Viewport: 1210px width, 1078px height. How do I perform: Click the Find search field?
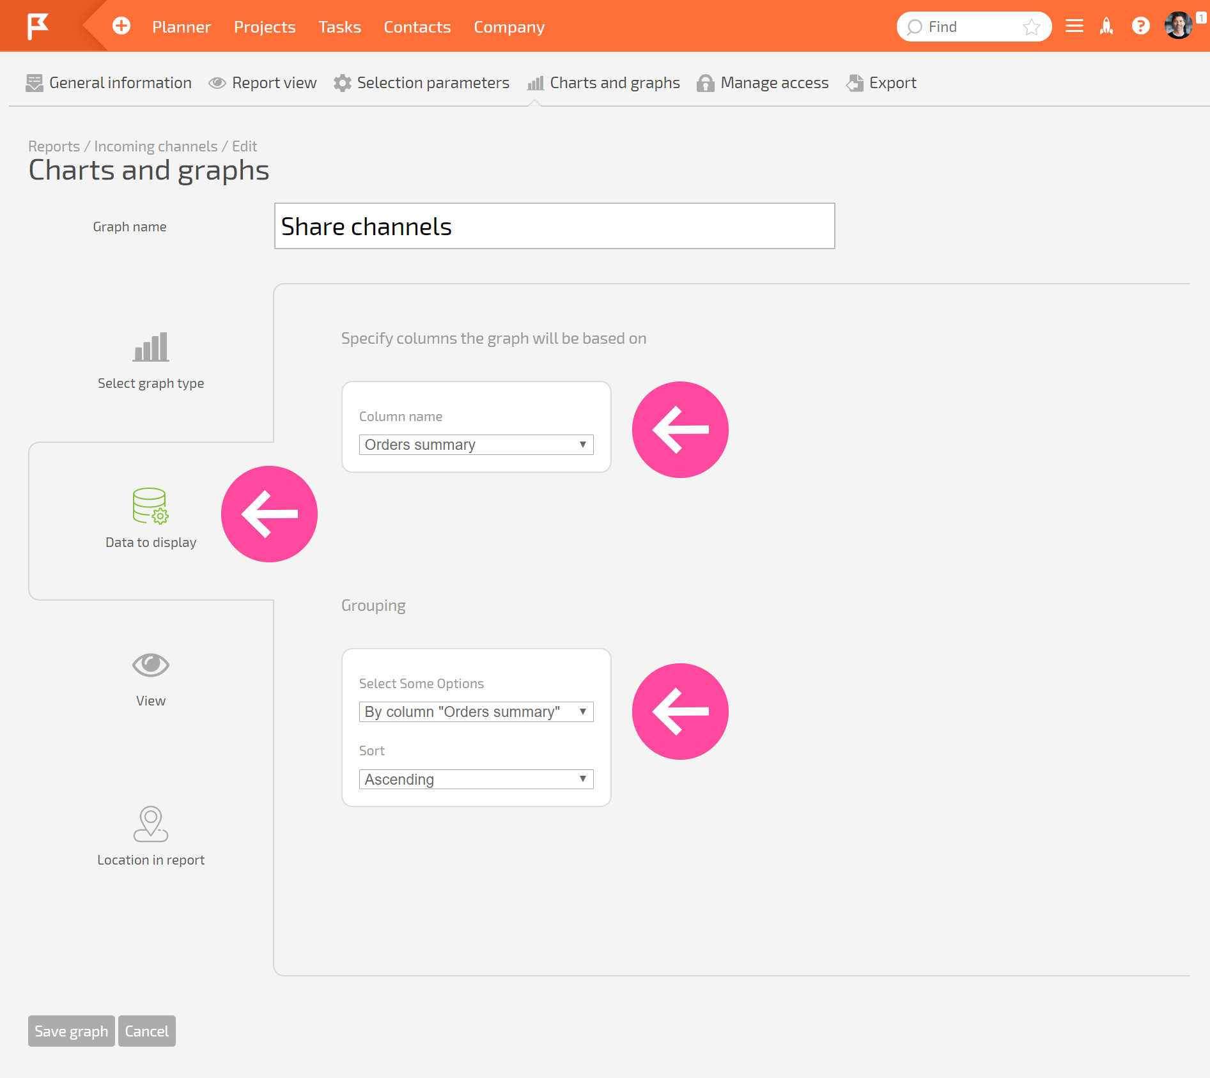(974, 27)
